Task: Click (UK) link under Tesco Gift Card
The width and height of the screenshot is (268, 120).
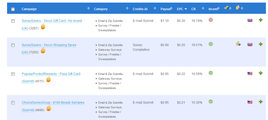Action: (x=25, y=28)
